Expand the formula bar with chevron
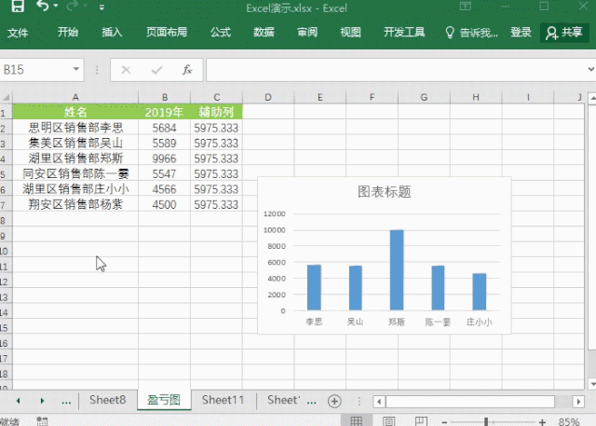The width and height of the screenshot is (596, 426). pos(590,69)
